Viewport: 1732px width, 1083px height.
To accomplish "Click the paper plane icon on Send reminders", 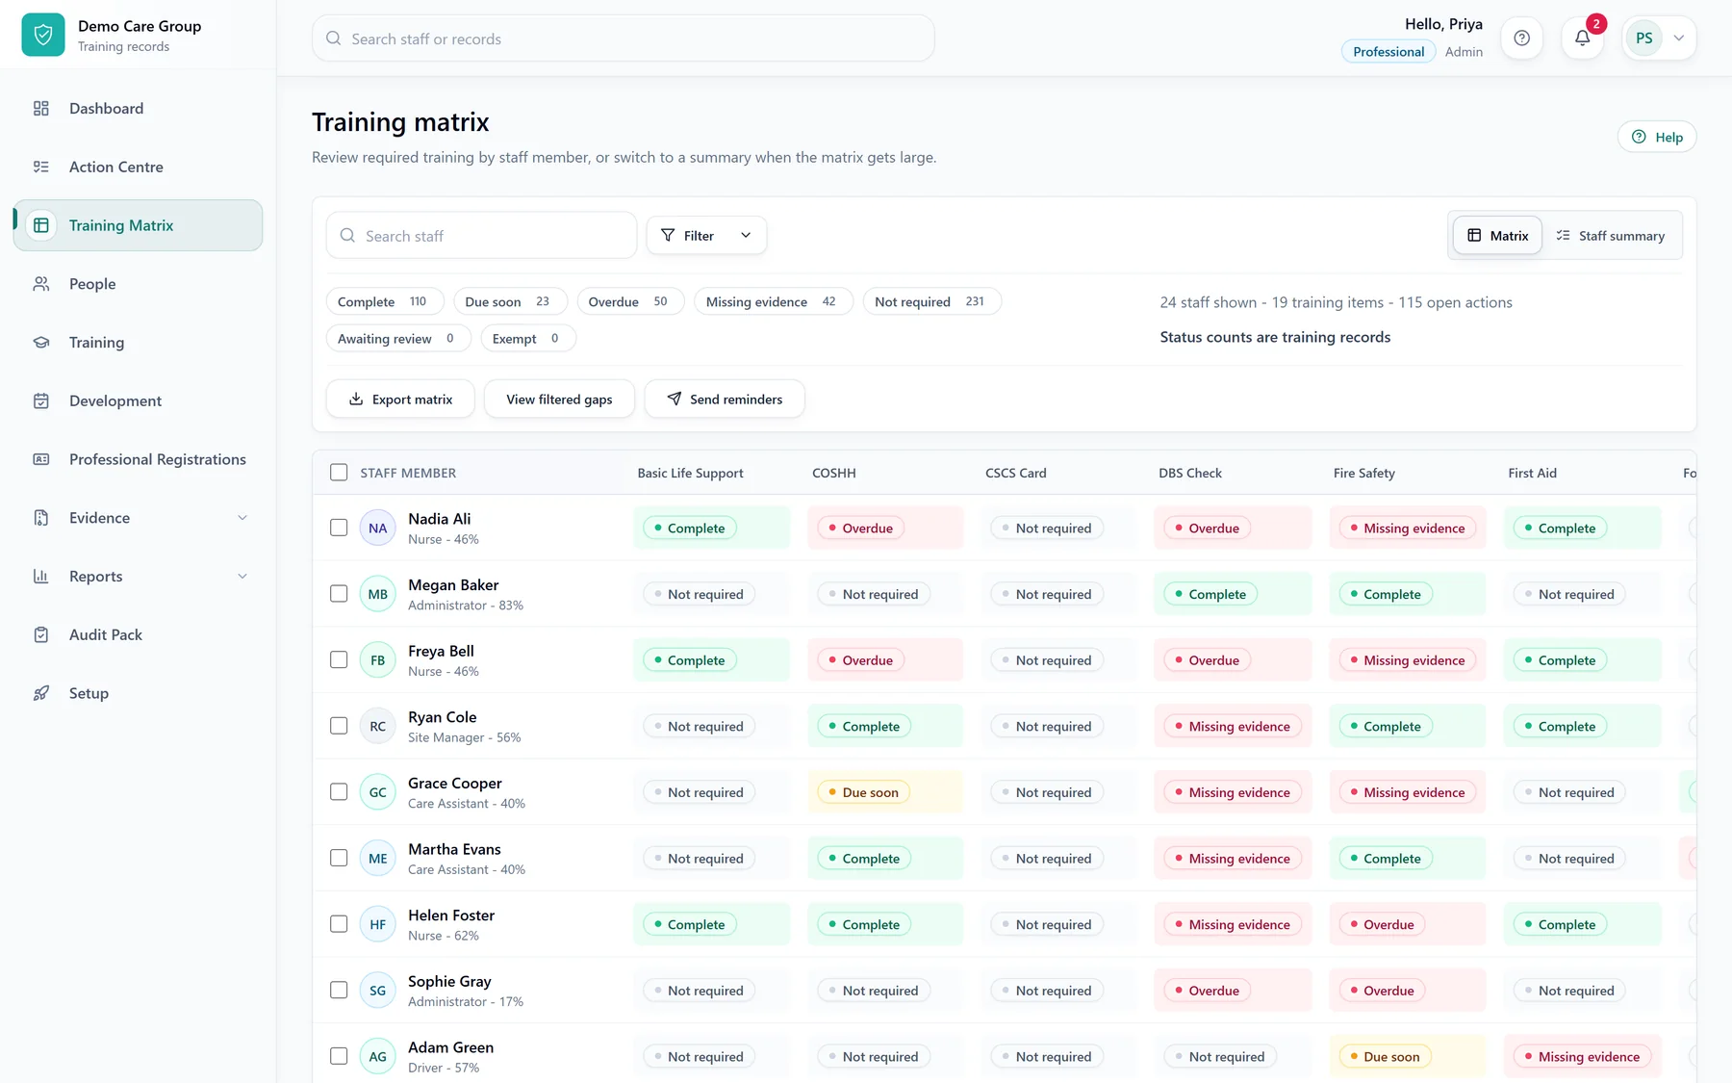I will [675, 399].
